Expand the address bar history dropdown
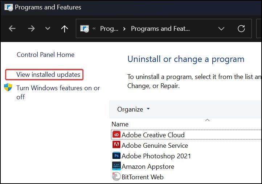Viewport: 262px width, 184px height. tap(221, 29)
